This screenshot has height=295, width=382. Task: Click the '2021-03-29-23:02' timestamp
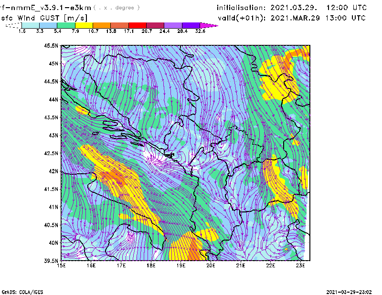coord(349,292)
